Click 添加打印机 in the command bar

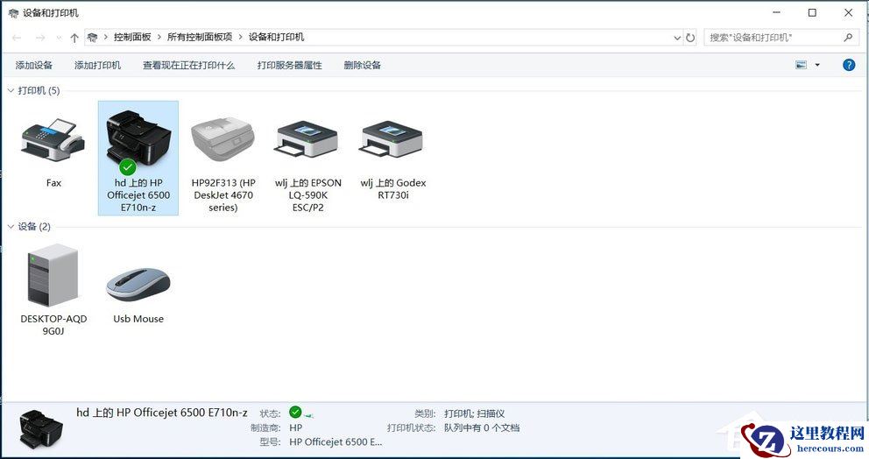tap(97, 65)
